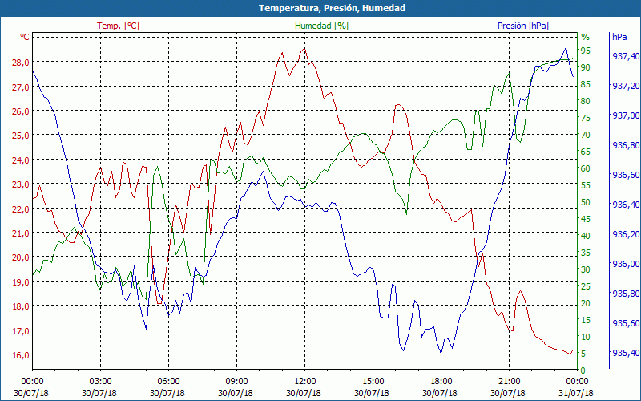Viewport: 641px width, 401px height.
Task: Click the 27,0 temperature axis value
Action: (22, 87)
